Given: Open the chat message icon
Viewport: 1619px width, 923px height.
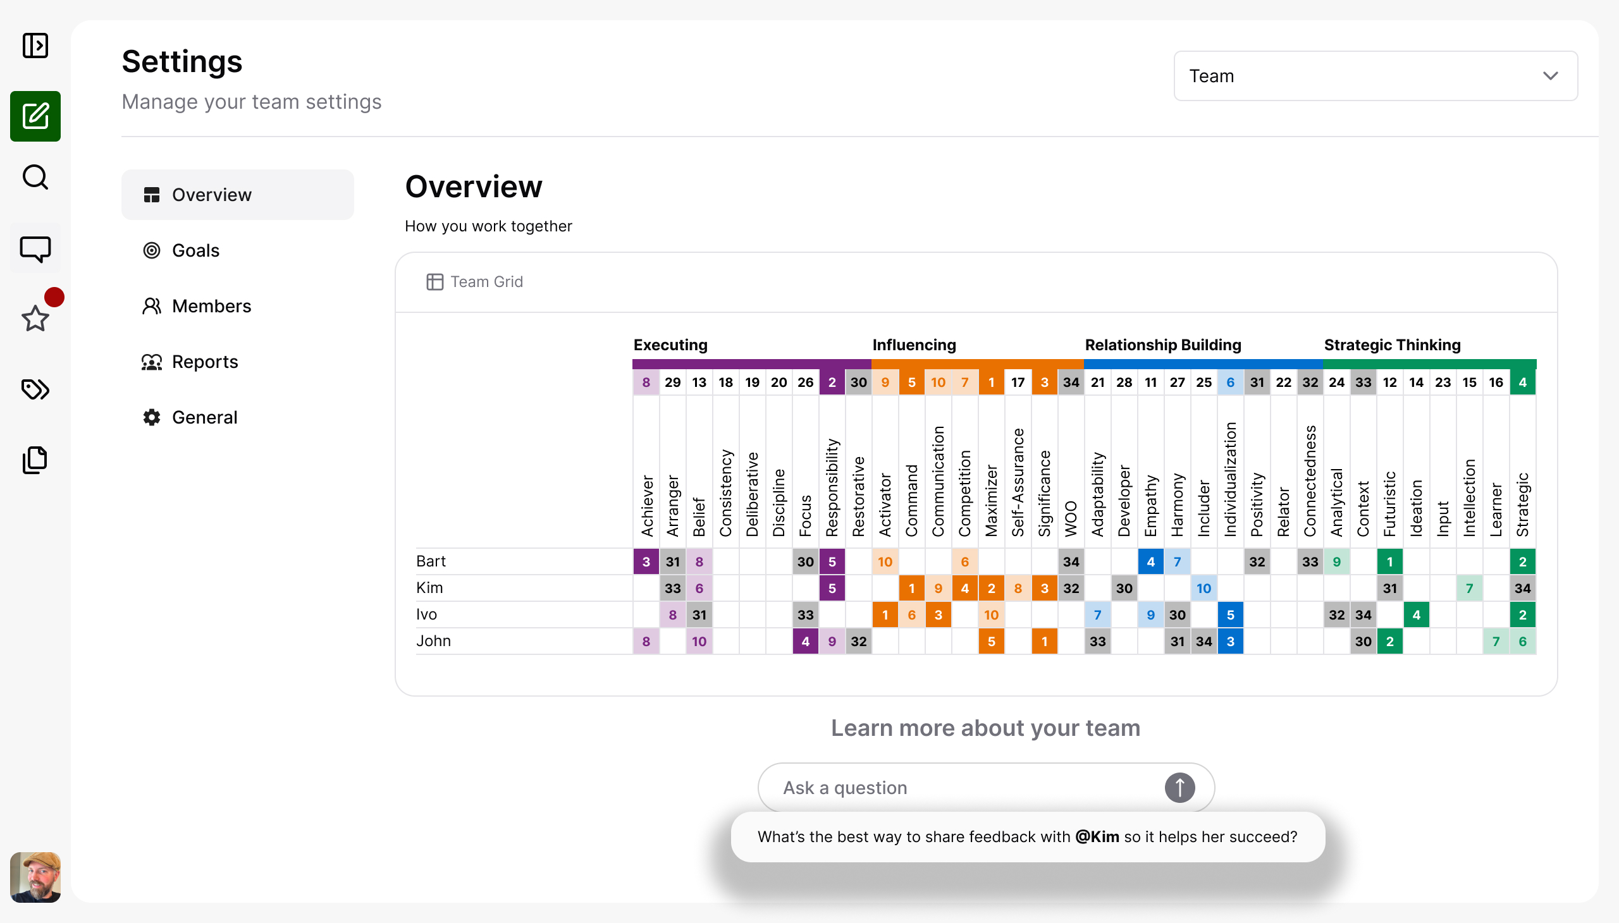Looking at the screenshot, I should (35, 248).
